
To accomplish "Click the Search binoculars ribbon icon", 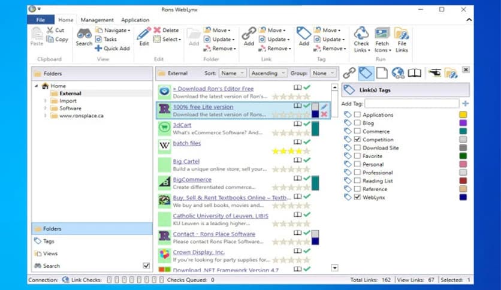I will pyautogui.click(x=84, y=34).
